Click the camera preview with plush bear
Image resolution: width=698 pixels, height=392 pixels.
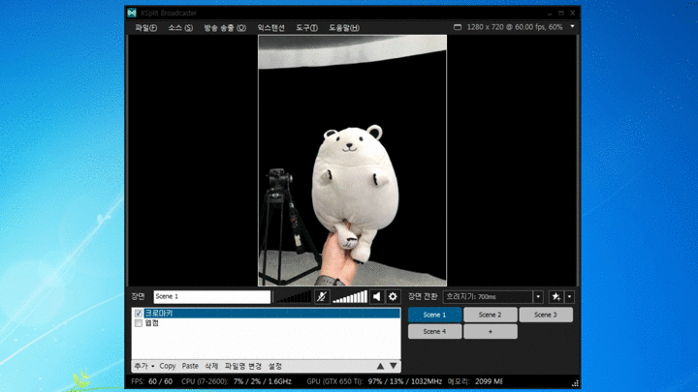pyautogui.click(x=352, y=161)
